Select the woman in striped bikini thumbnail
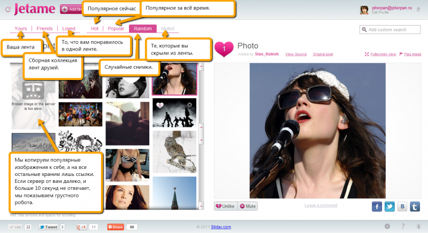This screenshot has width=428, height=233. click(x=127, y=165)
